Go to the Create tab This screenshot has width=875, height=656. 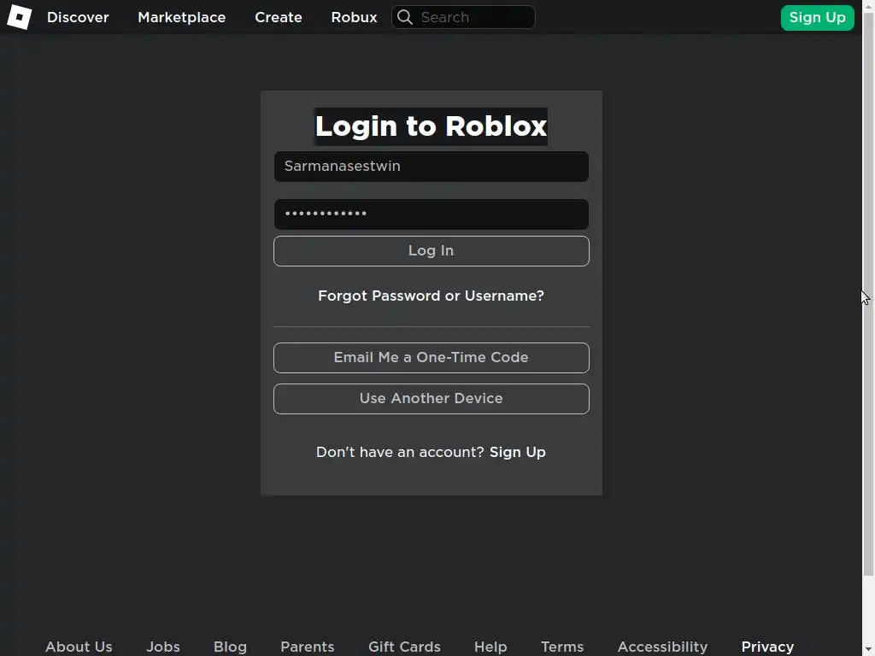279,17
